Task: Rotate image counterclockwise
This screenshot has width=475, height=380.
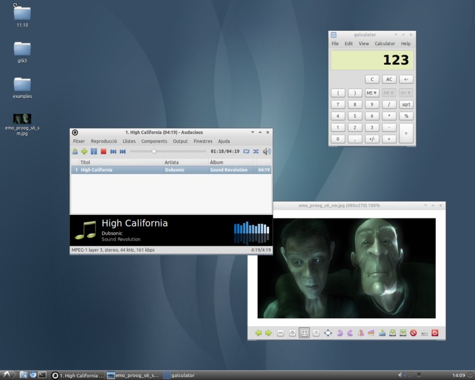Action: [x=340, y=333]
